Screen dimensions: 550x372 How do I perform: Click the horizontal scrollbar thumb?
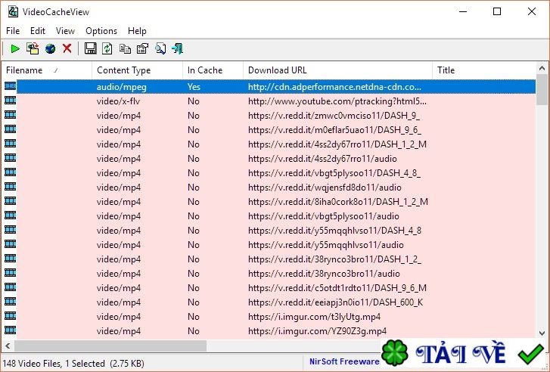pyautogui.click(x=110, y=346)
